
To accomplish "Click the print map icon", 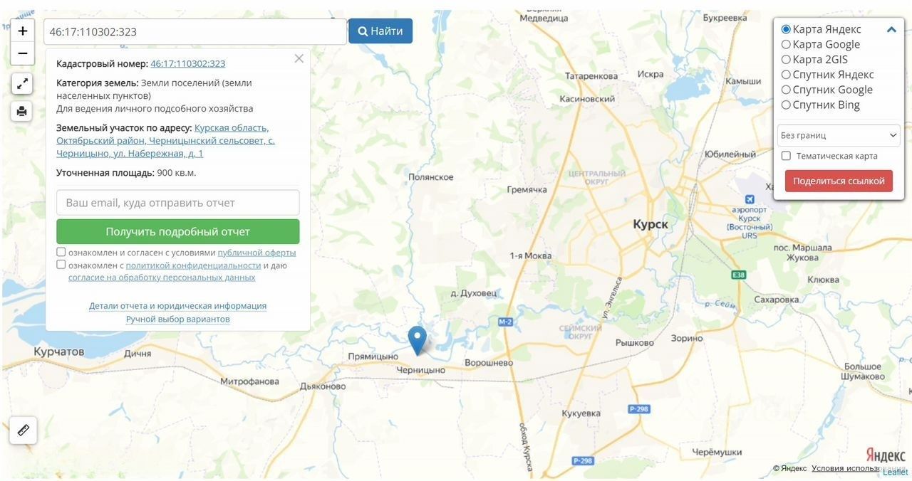I will click(x=22, y=110).
